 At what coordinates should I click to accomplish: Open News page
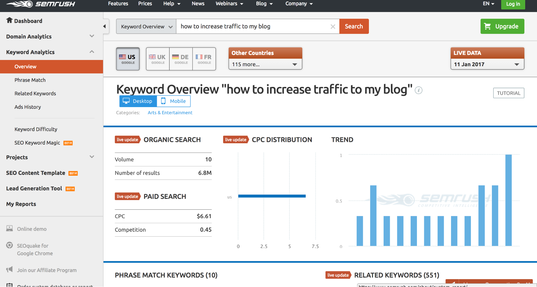coord(198,4)
